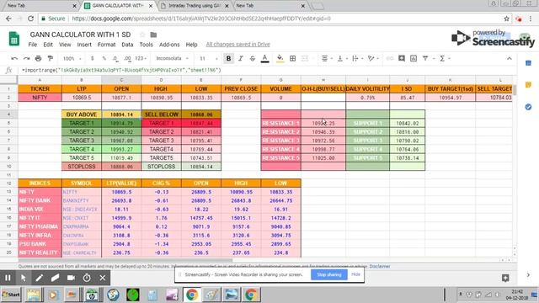
Task: Open the Google Sheets home icon
Action: click(14, 39)
